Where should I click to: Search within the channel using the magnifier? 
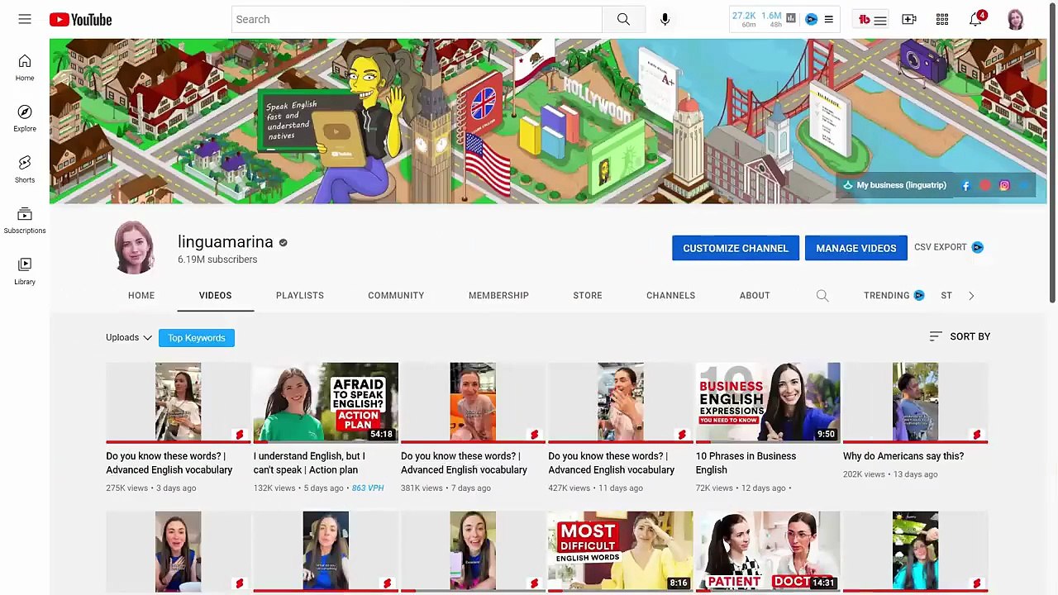[x=822, y=295]
